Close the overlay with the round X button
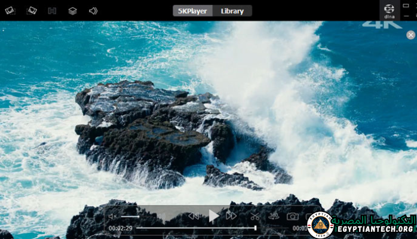The width and height of the screenshot is (417, 239). tap(410, 35)
